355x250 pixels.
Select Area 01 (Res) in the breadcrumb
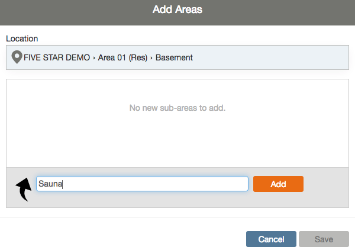click(122, 57)
